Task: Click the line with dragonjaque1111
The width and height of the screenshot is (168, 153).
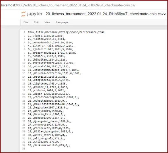Action: (52, 53)
